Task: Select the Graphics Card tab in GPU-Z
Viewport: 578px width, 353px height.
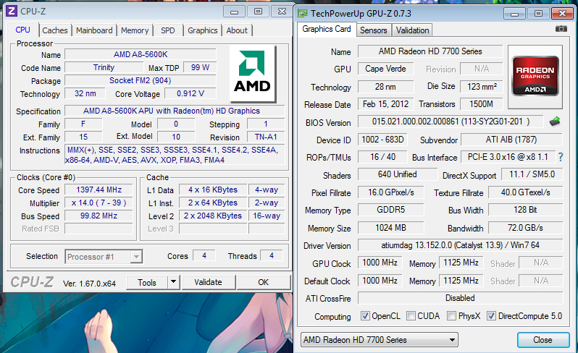Action: point(327,29)
